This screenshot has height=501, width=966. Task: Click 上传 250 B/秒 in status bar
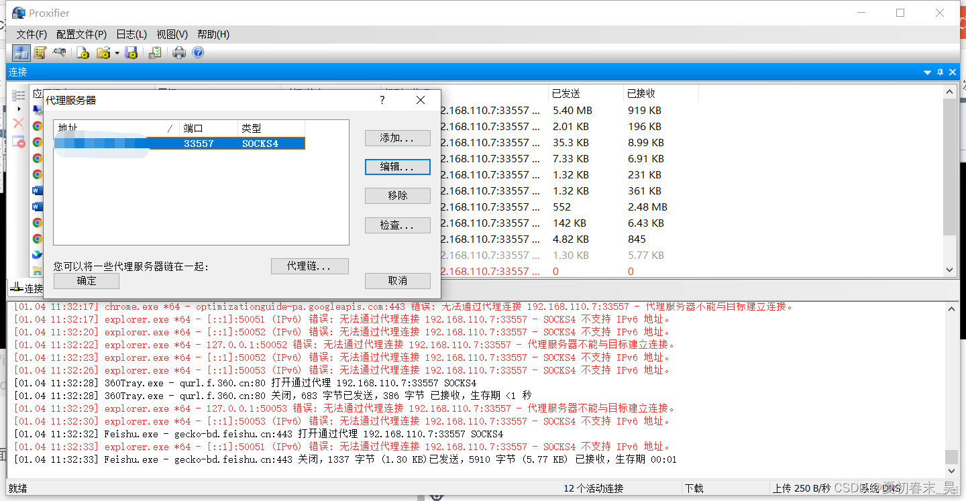click(802, 488)
